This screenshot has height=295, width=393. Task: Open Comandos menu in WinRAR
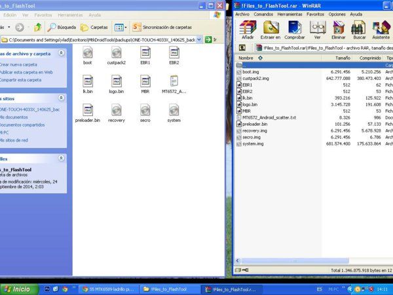click(263, 14)
